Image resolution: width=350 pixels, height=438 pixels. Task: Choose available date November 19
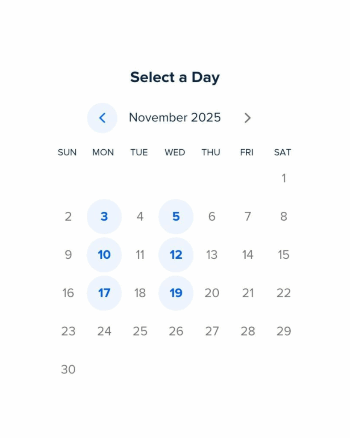point(176,293)
